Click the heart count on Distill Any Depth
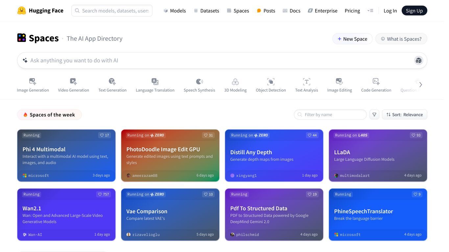Screen dimensions: 449x252 pos(312,135)
